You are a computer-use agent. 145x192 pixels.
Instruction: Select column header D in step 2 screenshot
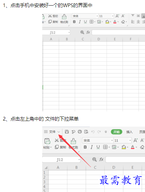114,167
